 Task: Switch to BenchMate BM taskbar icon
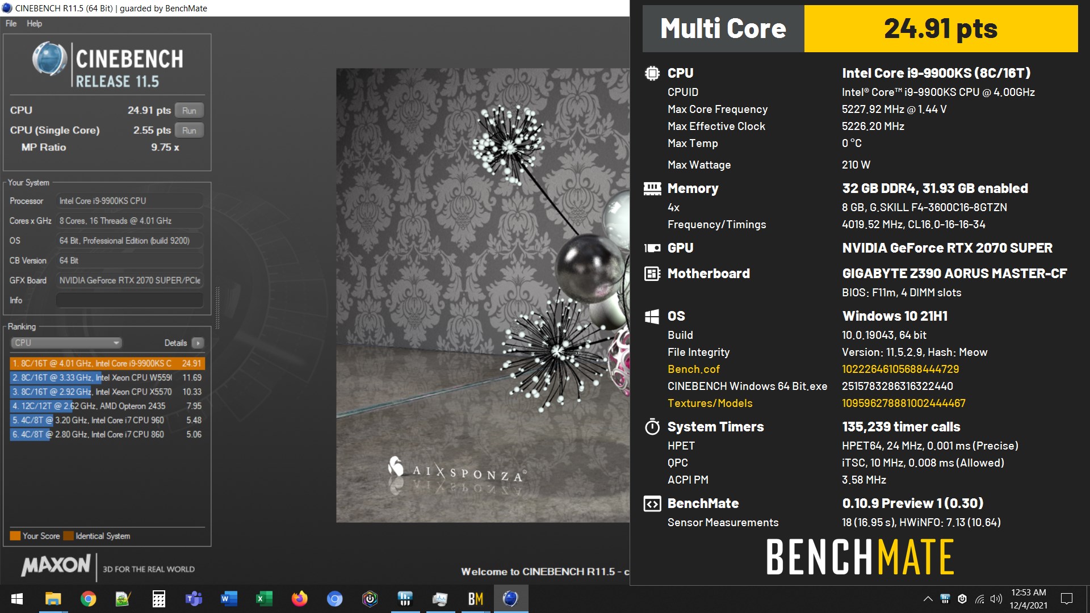click(x=476, y=599)
